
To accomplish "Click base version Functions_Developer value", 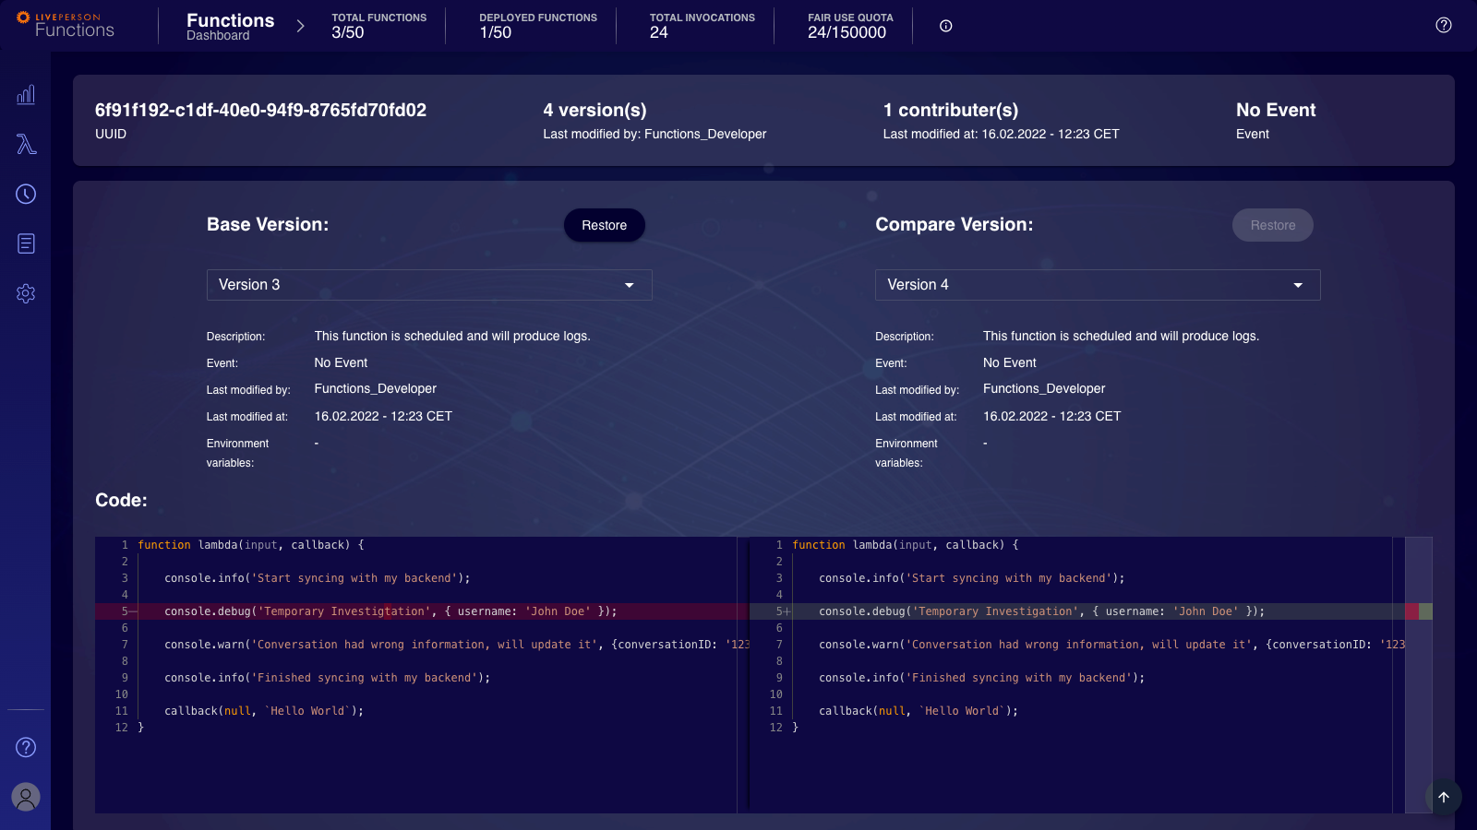I will coord(376,388).
